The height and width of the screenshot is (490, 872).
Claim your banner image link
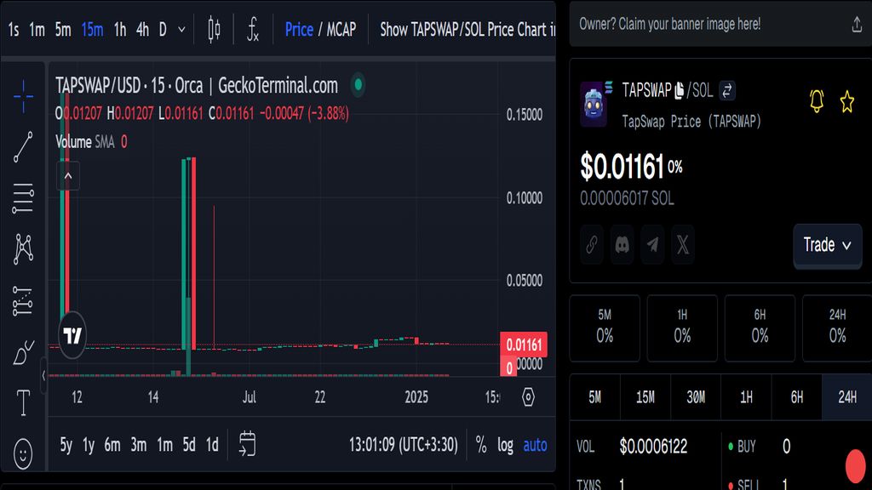coord(669,25)
